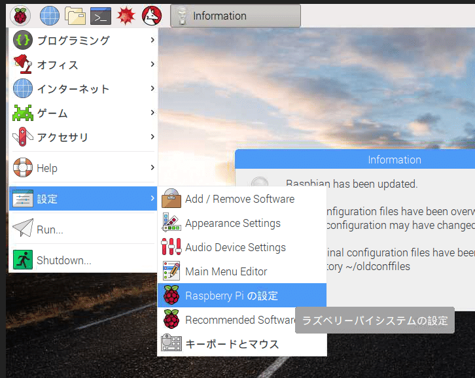Click the アクセサリ pocket knife icon
Viewport: 475px width, 378px height.
23,137
